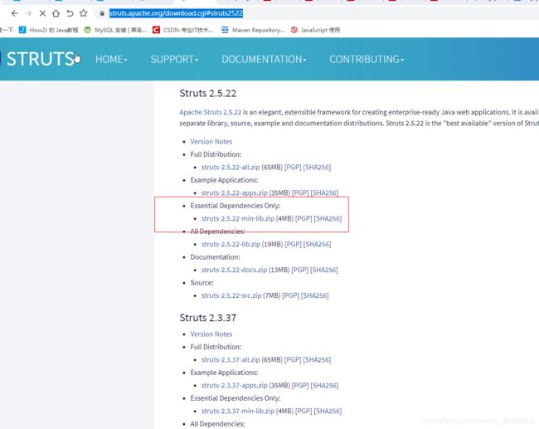This screenshot has width=539, height=429.
Task: Click the padlock site security icon
Action: [102, 13]
